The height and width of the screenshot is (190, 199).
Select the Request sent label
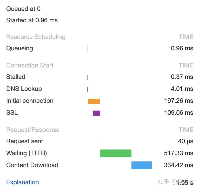[x=25, y=141]
